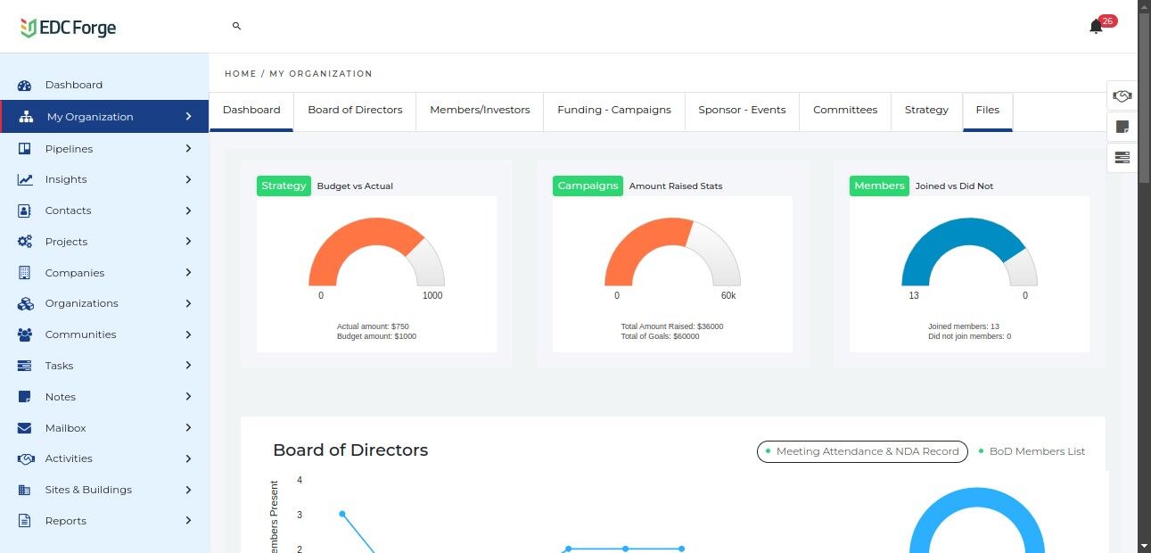
Task: Select BoD Members List view
Action: pos(1032,451)
